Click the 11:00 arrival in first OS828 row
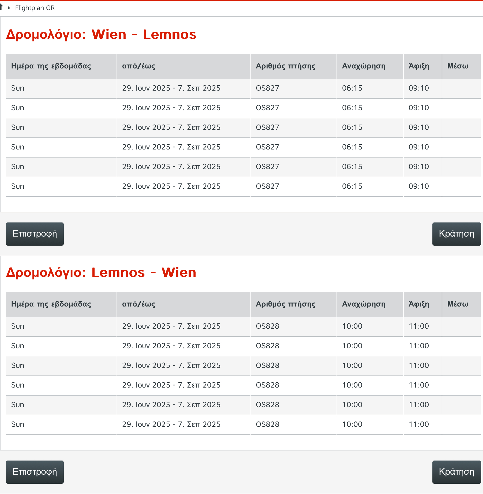Image resolution: width=483 pixels, height=494 pixels. pos(419,326)
